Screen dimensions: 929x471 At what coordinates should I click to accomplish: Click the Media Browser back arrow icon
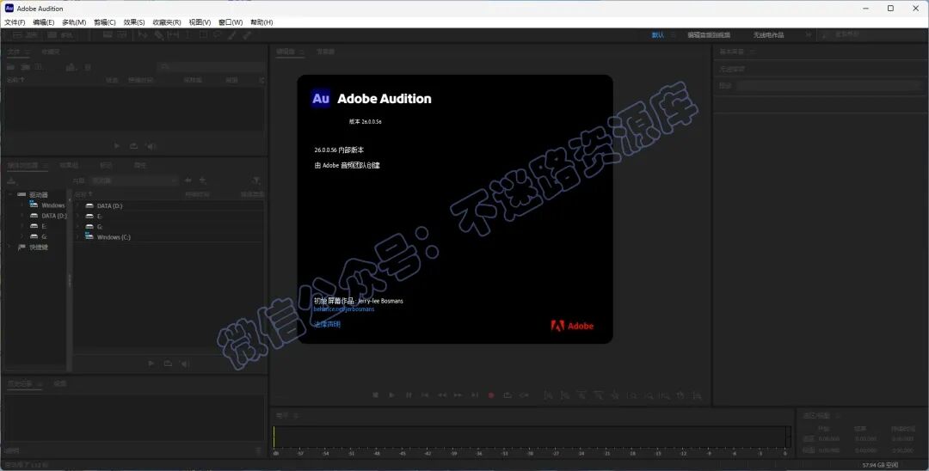(188, 180)
